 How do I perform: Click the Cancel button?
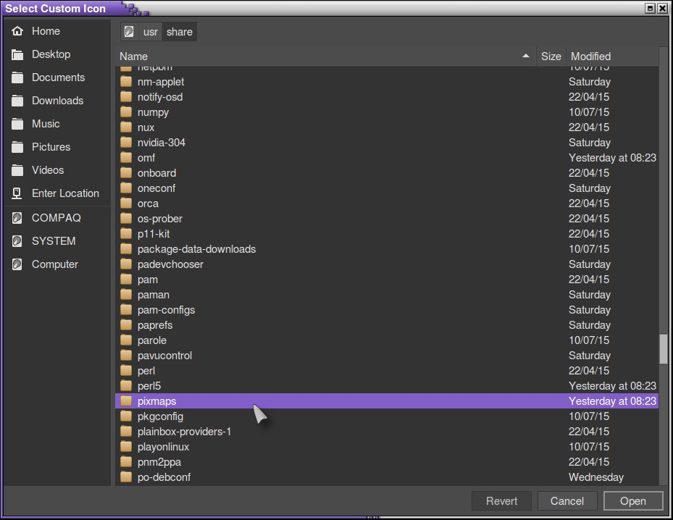point(567,501)
